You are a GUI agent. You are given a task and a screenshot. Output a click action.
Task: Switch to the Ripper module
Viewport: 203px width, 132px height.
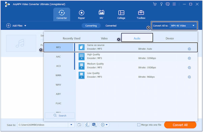82,15
